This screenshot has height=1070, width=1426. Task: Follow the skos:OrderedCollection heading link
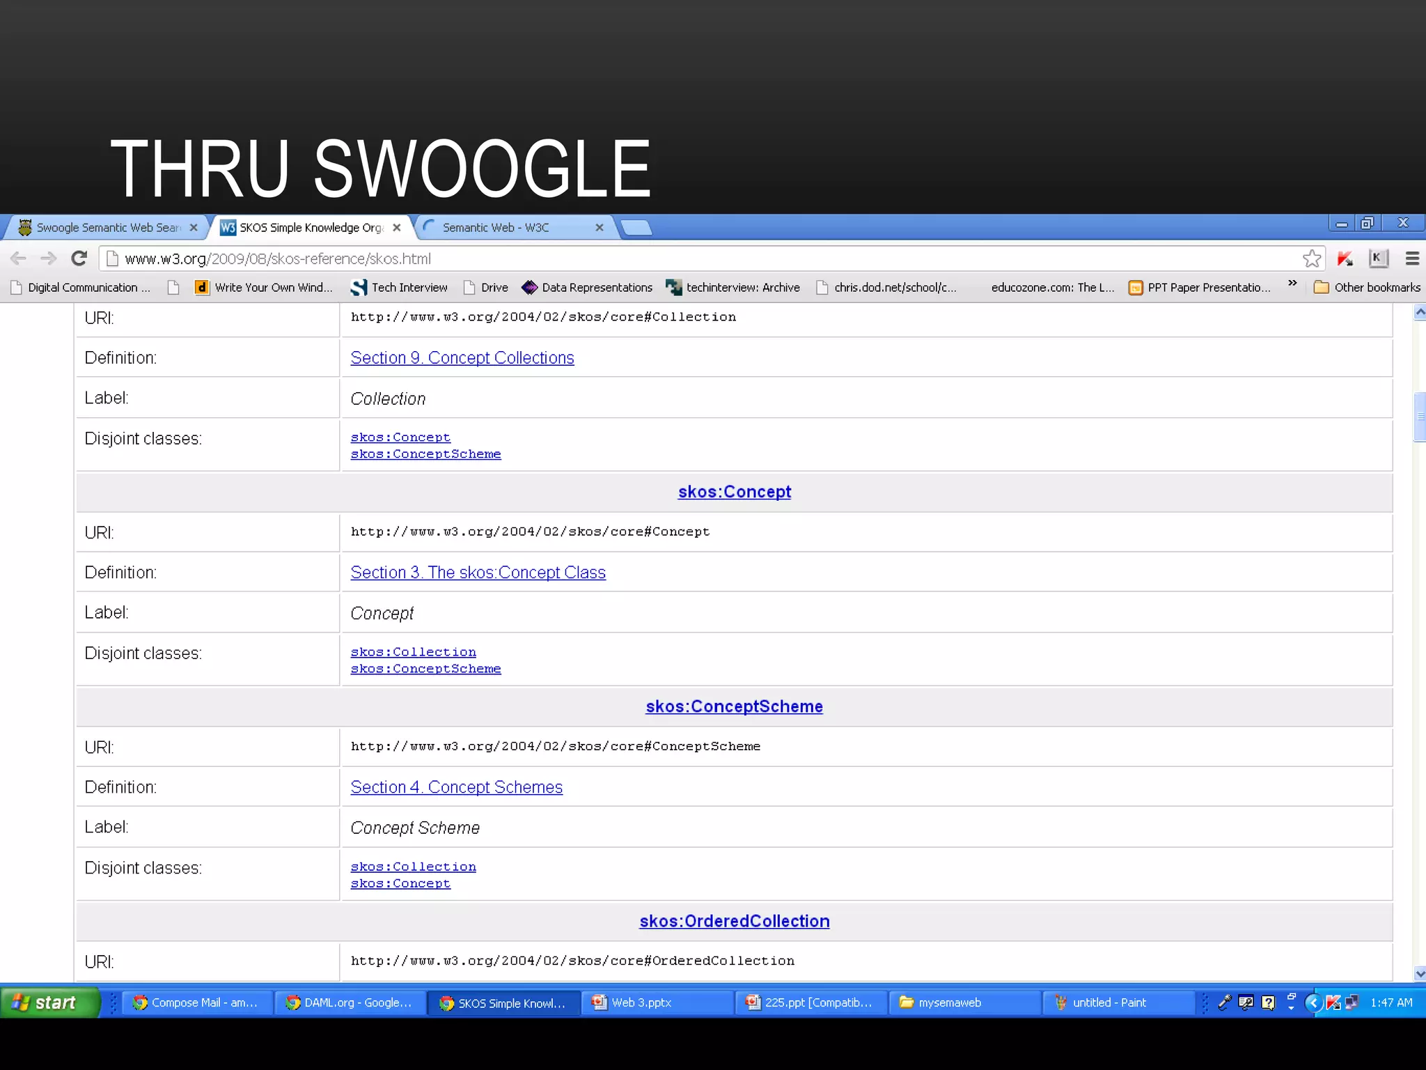734,921
